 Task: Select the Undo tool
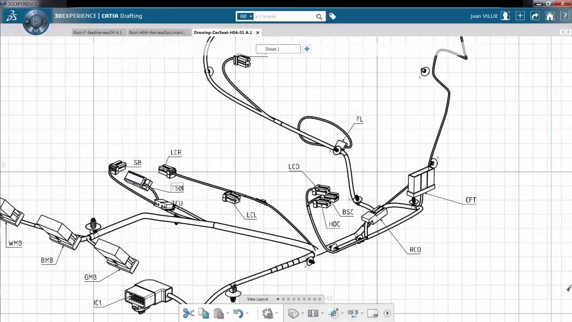[238, 313]
